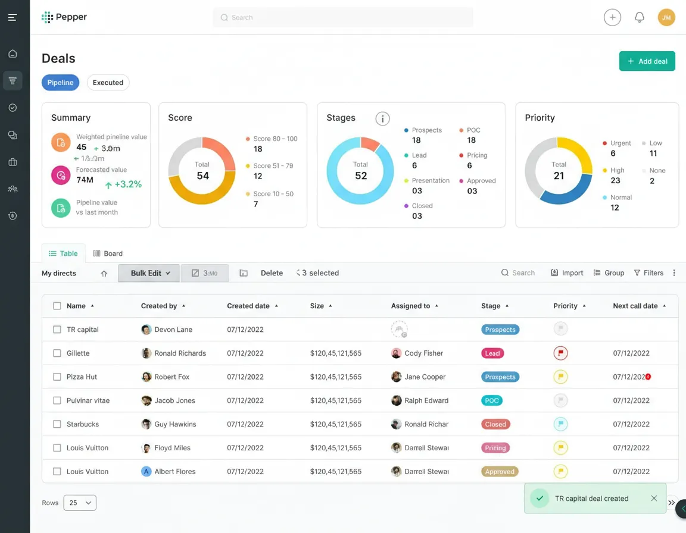Open the home icon in sidebar

[x=13, y=54]
